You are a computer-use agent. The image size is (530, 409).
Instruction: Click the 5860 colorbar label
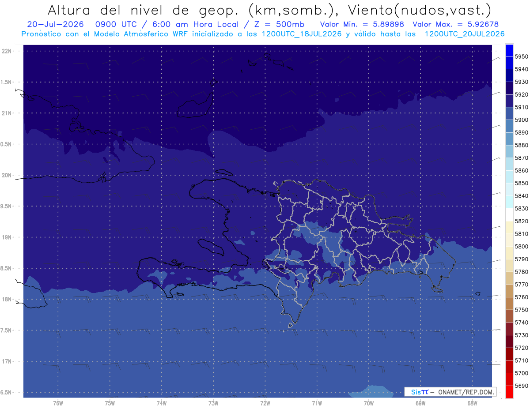coord(522,170)
